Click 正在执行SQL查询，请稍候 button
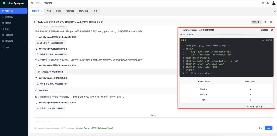Viewport: 277px width, 136px height. click(50, 108)
